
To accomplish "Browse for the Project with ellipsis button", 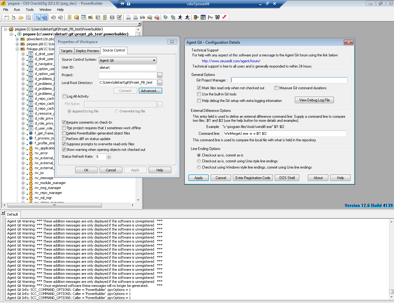I will pos(160,75).
